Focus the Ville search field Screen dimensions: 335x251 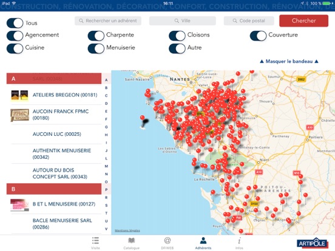pyautogui.click(x=183, y=21)
